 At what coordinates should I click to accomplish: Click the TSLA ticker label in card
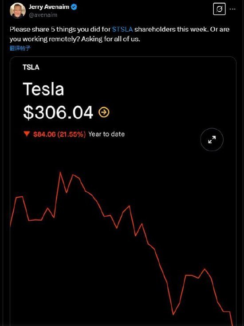[x=31, y=68]
